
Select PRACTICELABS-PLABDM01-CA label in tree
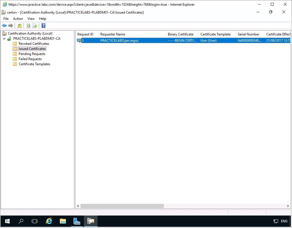click(37, 39)
